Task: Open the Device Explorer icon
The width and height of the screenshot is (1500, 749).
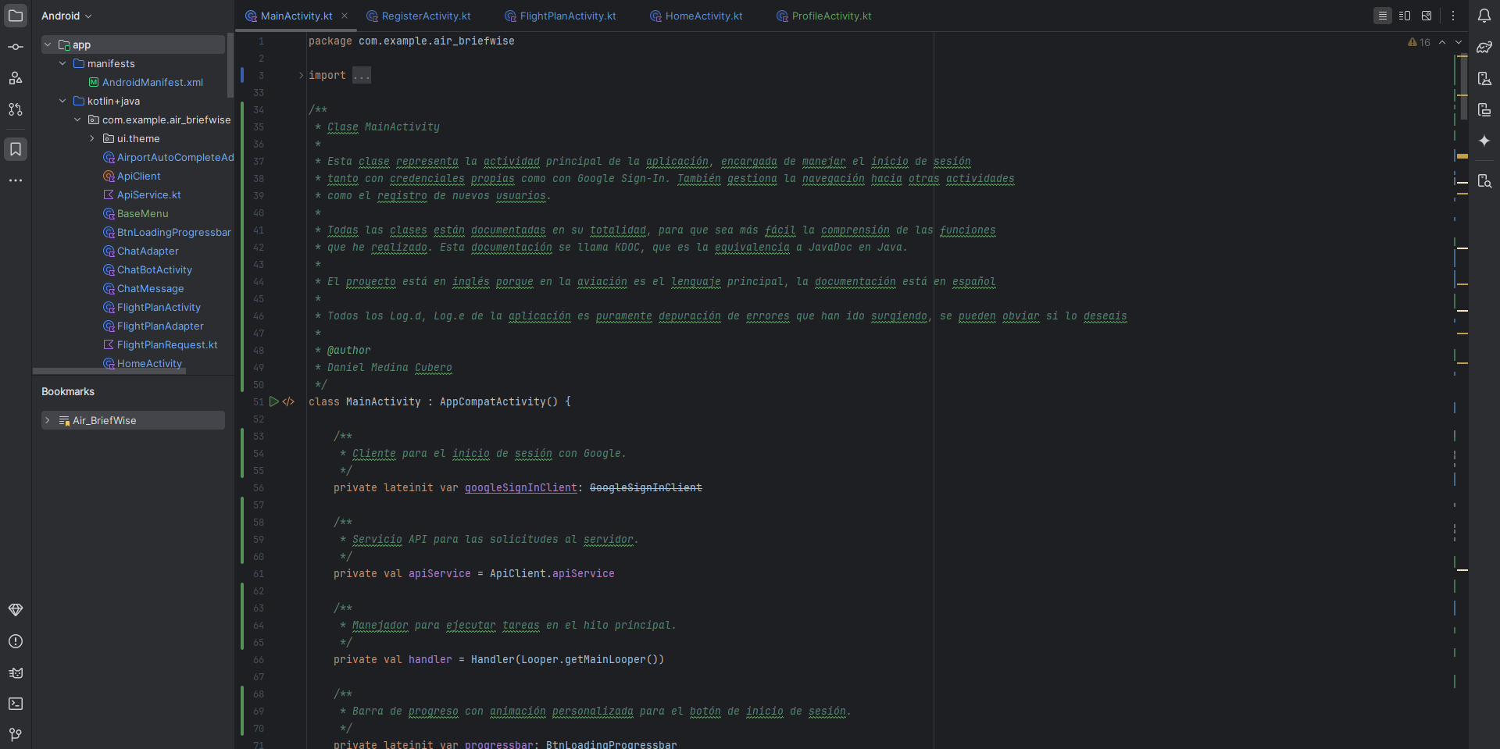Action: click(1484, 181)
